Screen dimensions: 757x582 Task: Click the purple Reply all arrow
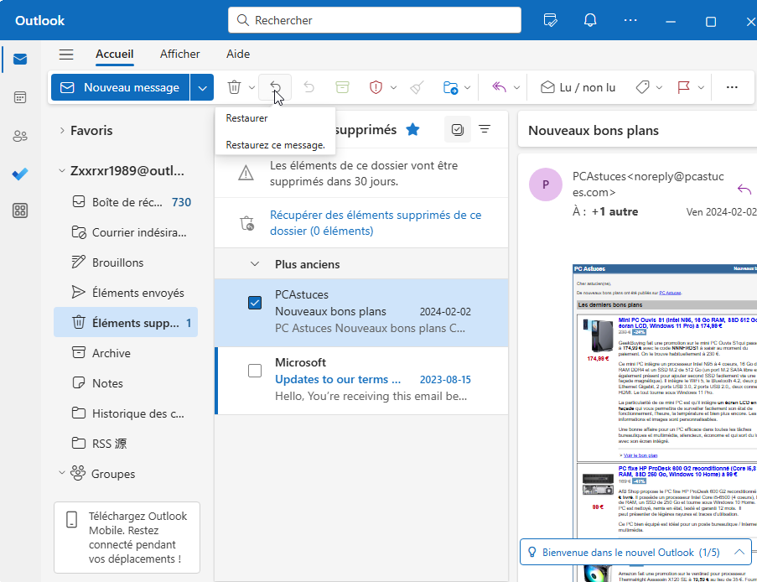tap(499, 87)
